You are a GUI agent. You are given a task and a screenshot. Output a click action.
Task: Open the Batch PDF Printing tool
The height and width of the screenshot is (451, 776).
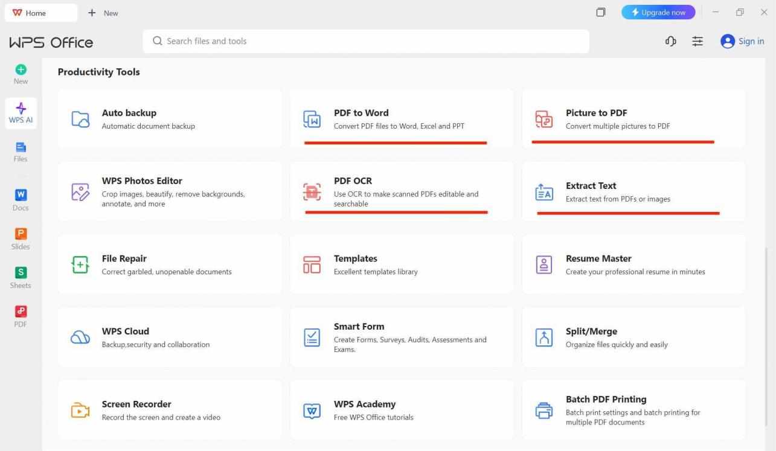point(633,410)
